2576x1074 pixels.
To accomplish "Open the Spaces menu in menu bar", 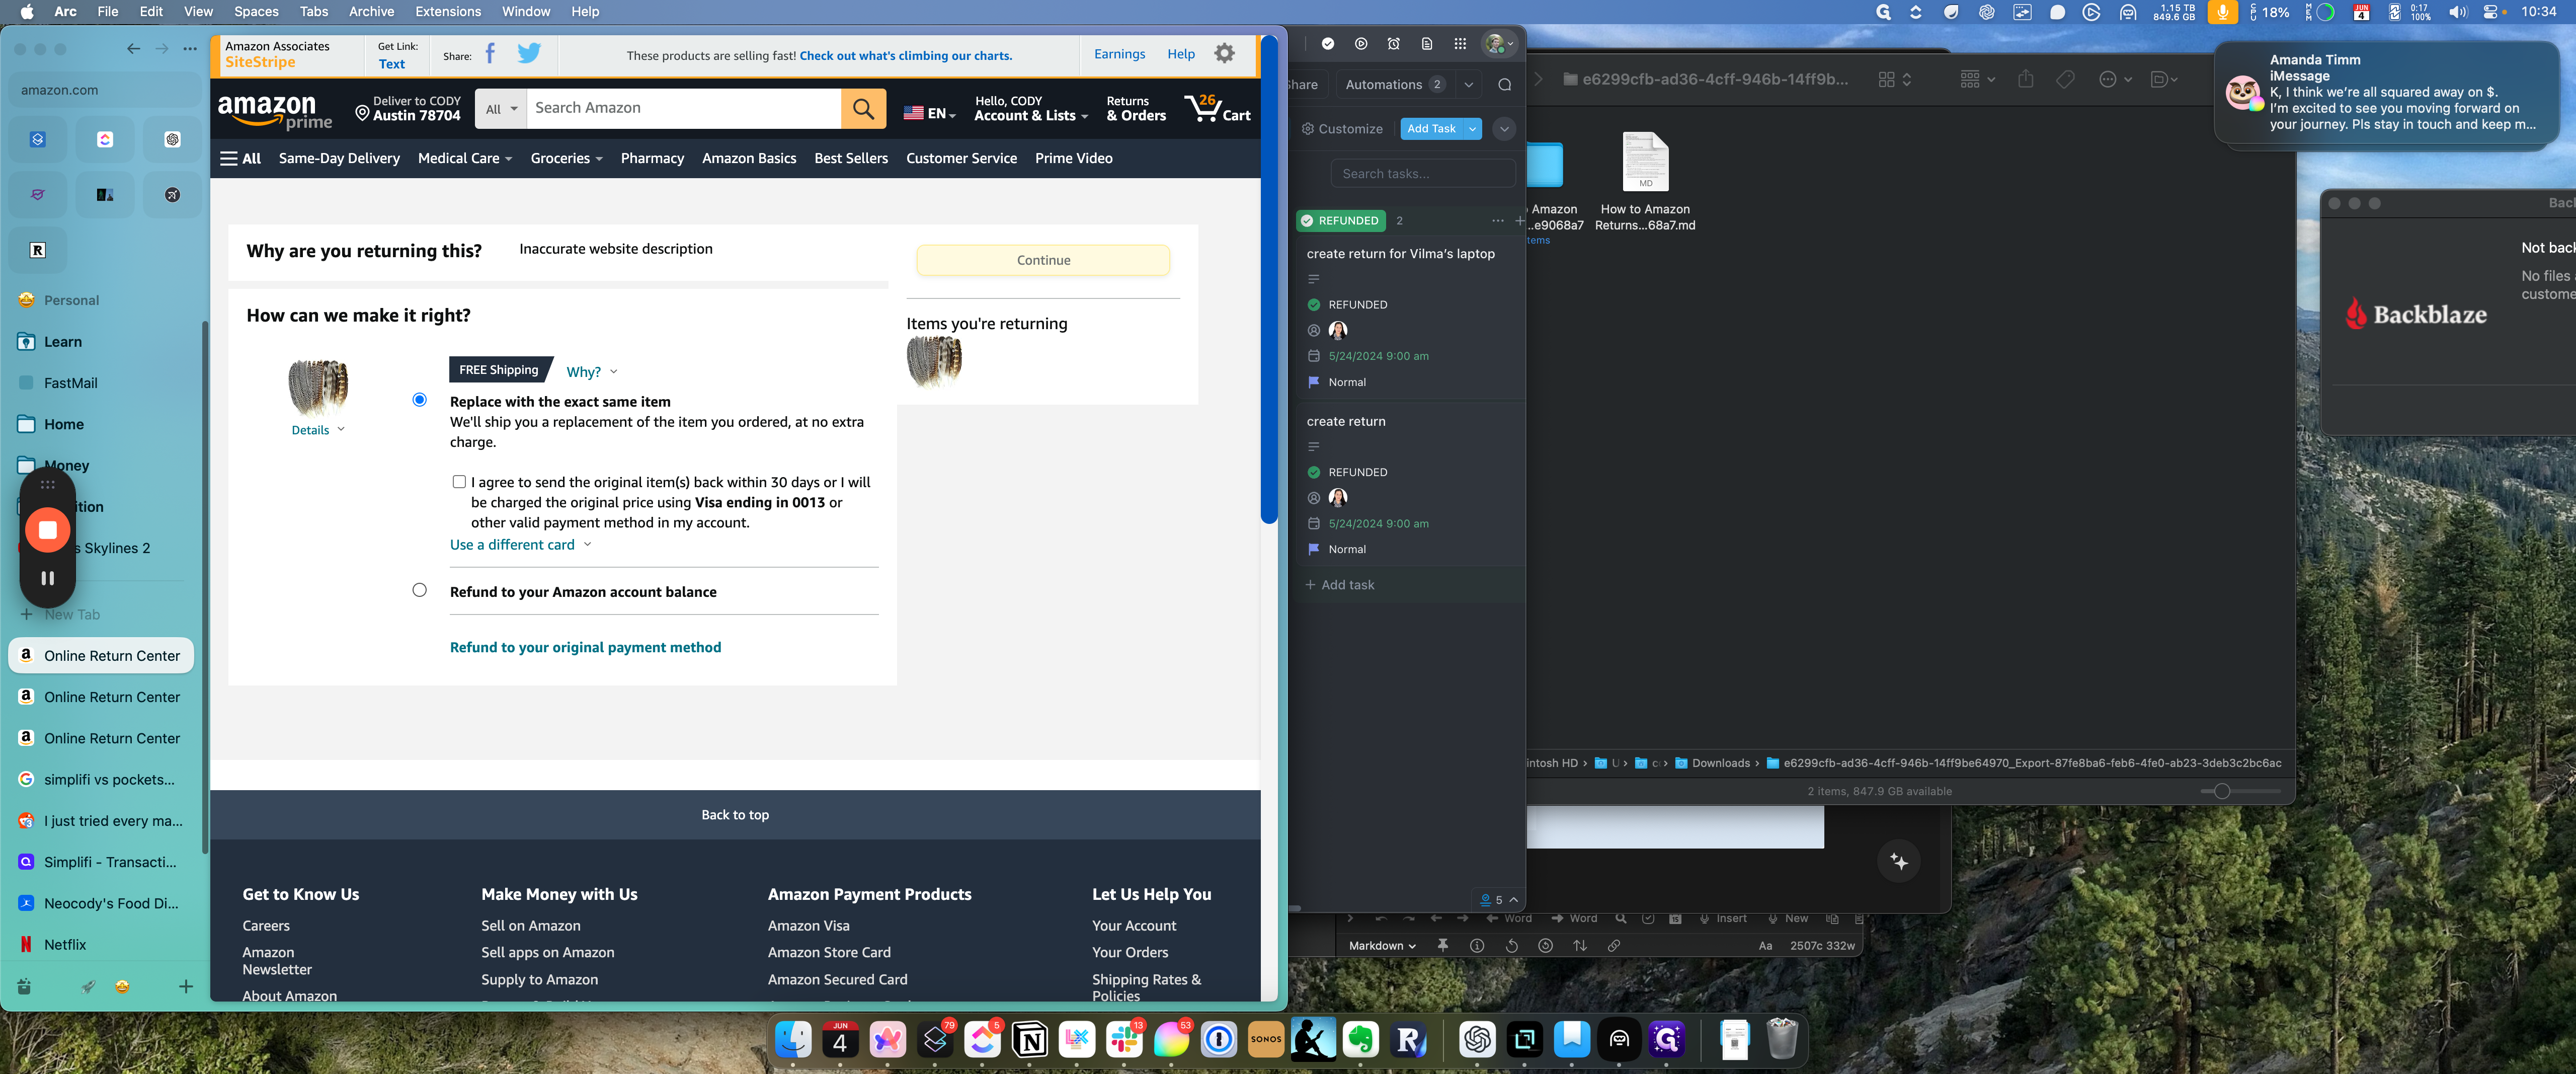I will tap(256, 12).
